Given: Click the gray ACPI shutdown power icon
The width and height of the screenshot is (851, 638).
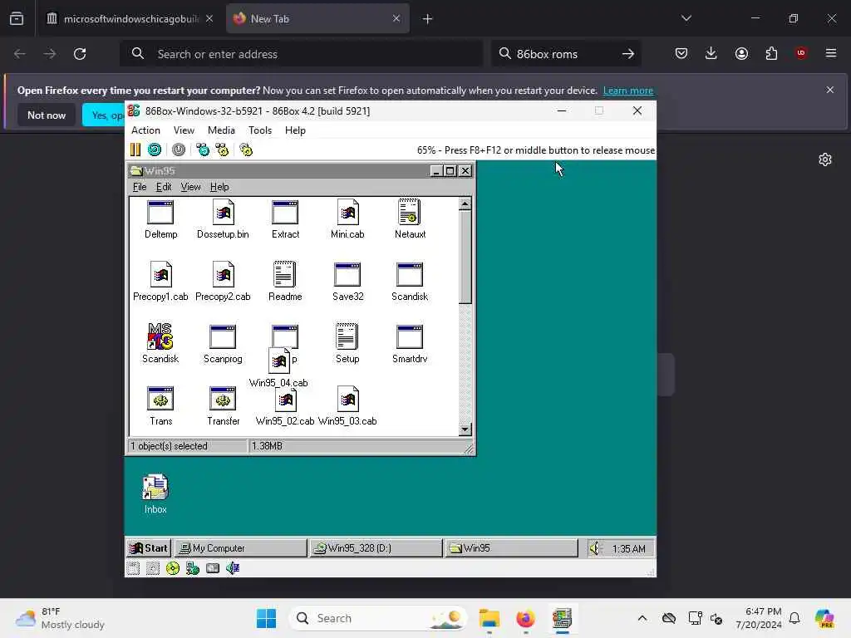Looking at the screenshot, I should [179, 150].
